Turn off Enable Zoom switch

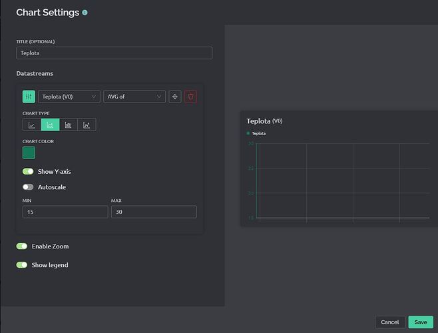[x=22, y=246]
